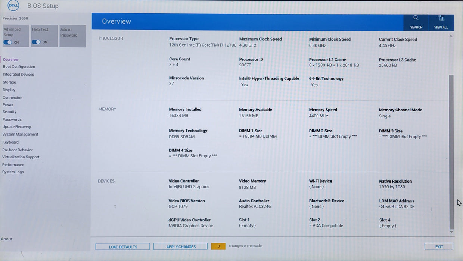Click the Slot 2 value VGA Compatible

coord(326,226)
